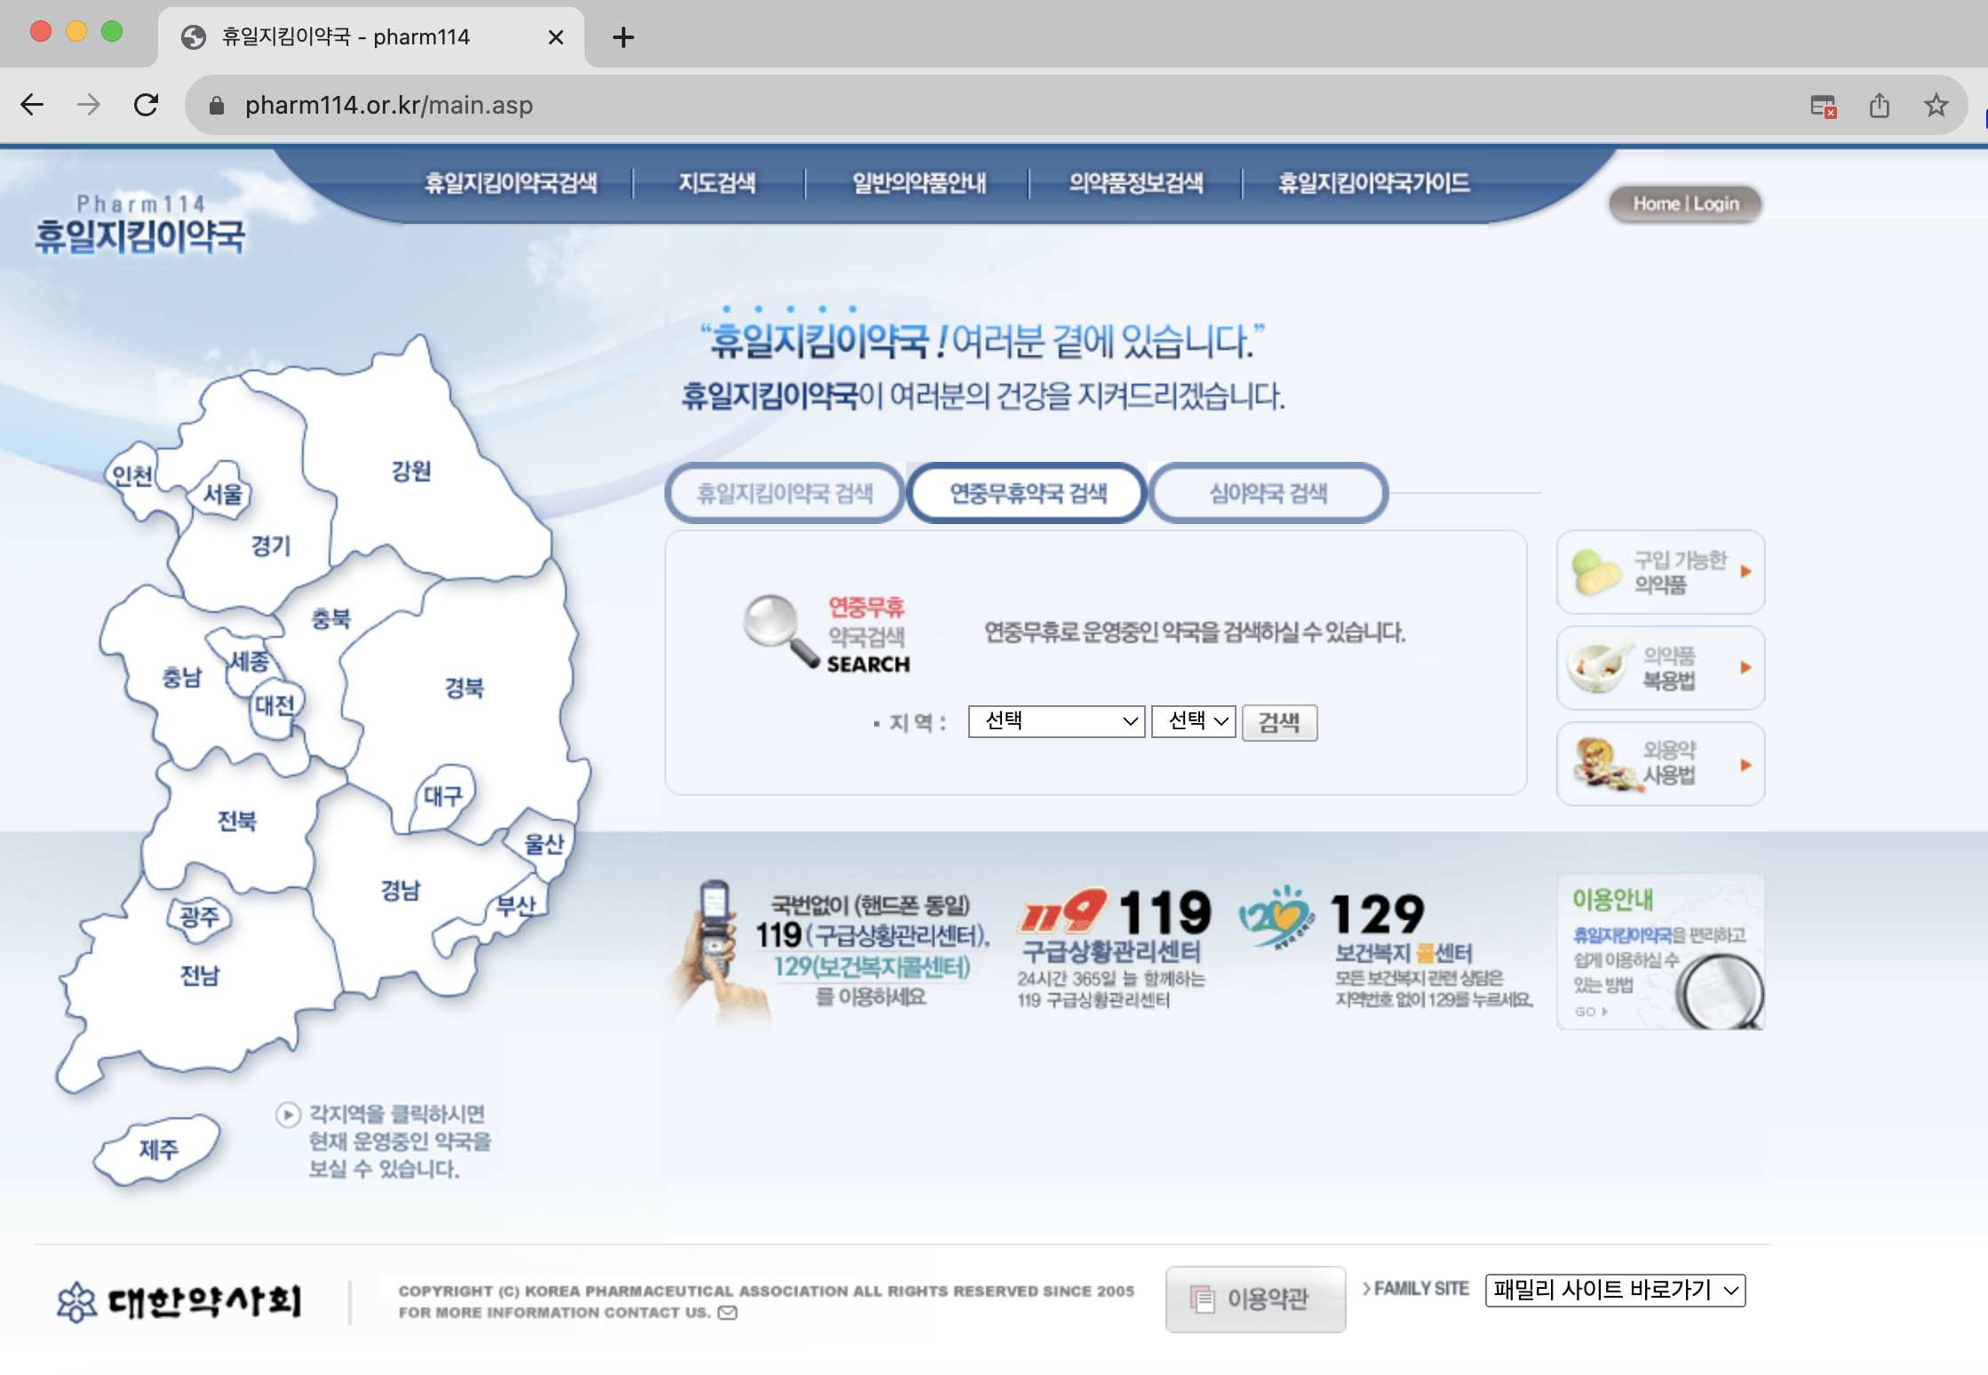Click the bookmark star icon
The image size is (1988, 1375).
1936,106
